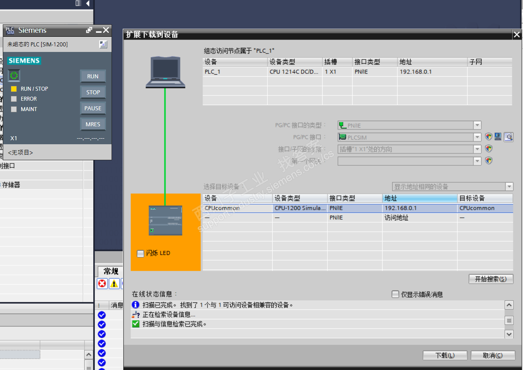The width and height of the screenshot is (523, 370).
Task: Select the CPUcommon row in target device table
Action: pos(358,208)
